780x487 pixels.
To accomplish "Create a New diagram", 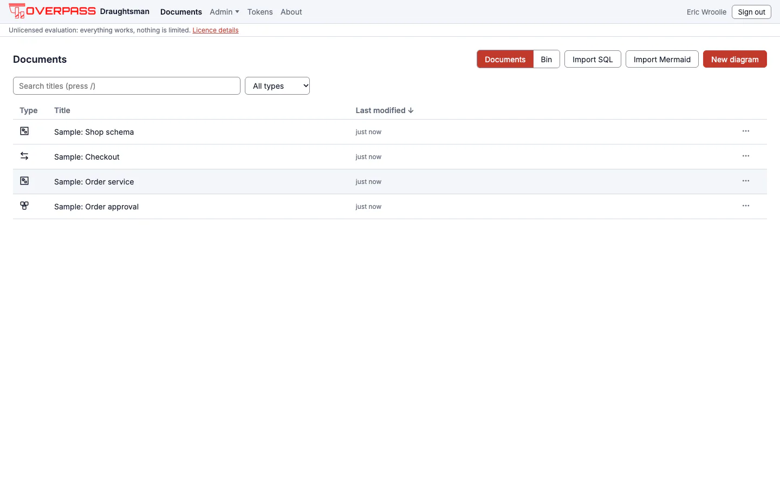I will coord(735,60).
